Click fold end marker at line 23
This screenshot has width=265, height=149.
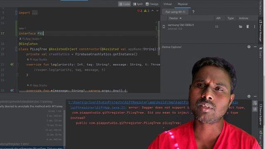pyautogui.click(x=17, y=75)
